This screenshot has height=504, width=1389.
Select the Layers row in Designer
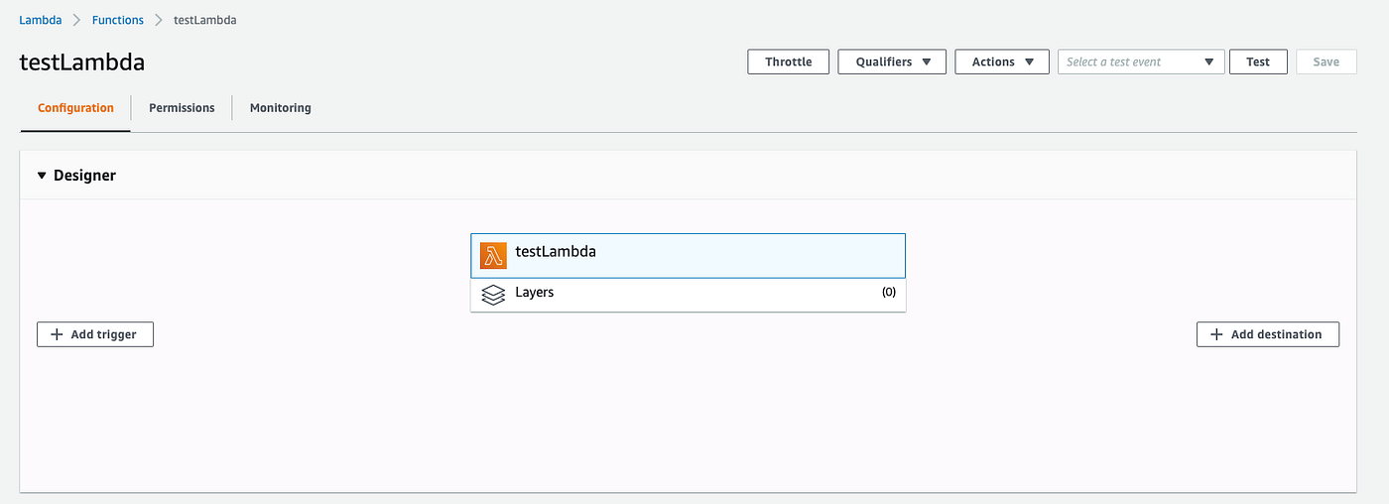click(688, 295)
